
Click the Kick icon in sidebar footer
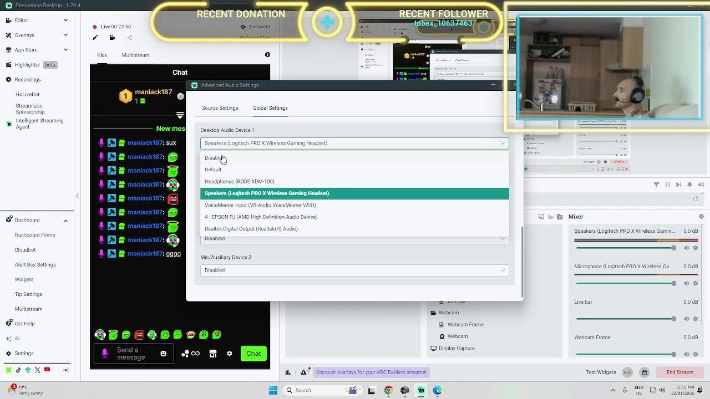(8, 370)
